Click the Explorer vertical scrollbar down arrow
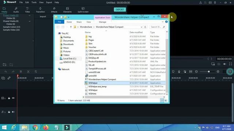Image resolution: width=234 pixels, height=131 pixels. (x=167, y=94)
